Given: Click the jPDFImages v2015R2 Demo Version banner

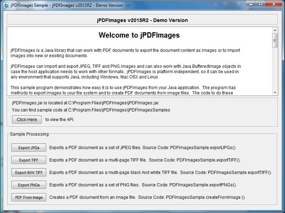Looking at the screenshot, I should [142, 20].
